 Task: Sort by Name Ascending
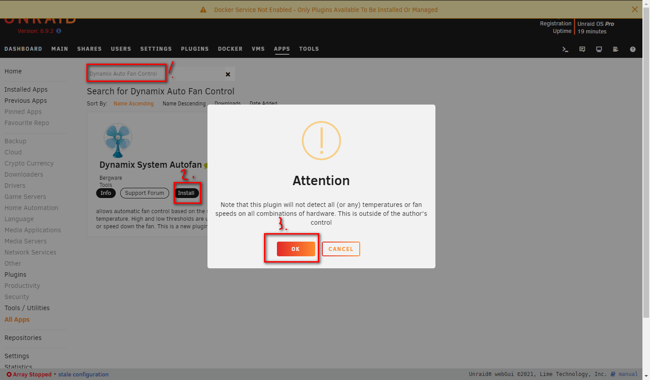pyautogui.click(x=134, y=104)
